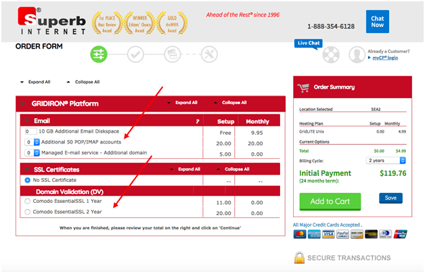Open the myCP login link

tap(385, 58)
